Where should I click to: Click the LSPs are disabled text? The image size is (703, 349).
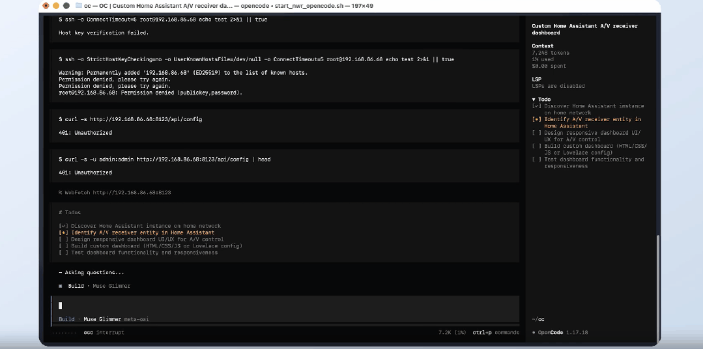pos(558,86)
